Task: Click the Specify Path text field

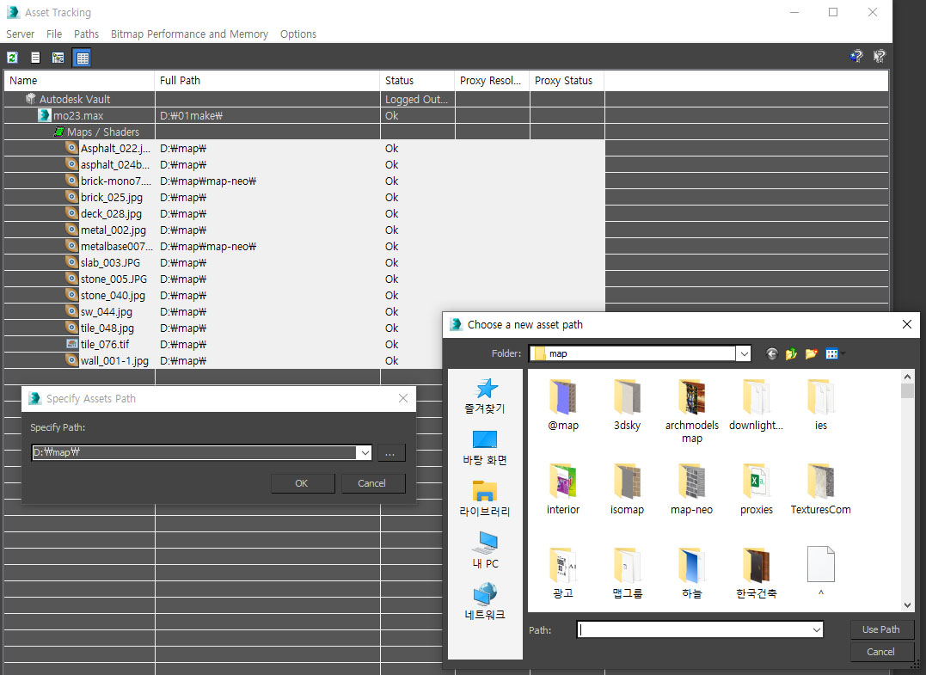Action: (194, 453)
